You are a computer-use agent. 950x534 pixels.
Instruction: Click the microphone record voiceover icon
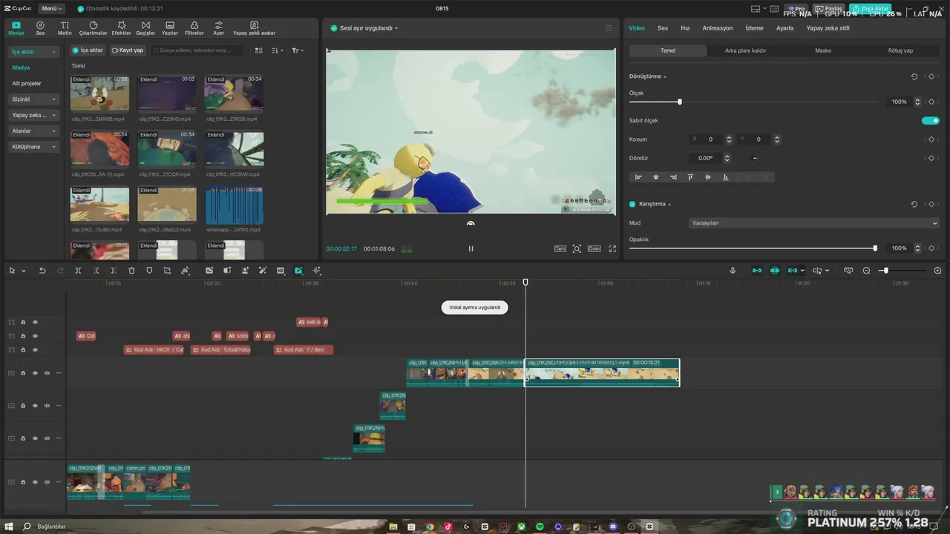[733, 271]
